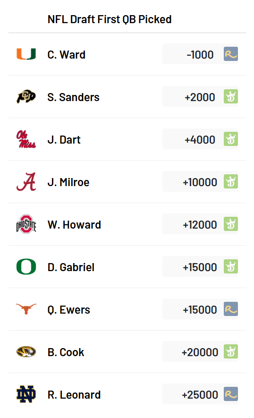Viewport: 254px width, 418px height.
Task: Click the Oregon logo beside D. Gabriel
Action: point(26,266)
